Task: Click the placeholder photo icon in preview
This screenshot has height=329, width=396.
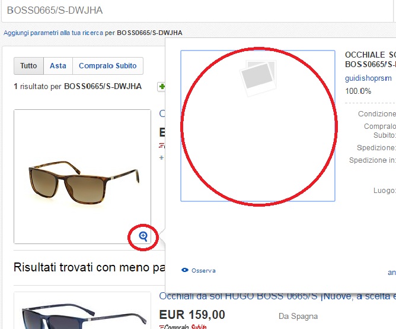Action: pyautogui.click(x=258, y=78)
